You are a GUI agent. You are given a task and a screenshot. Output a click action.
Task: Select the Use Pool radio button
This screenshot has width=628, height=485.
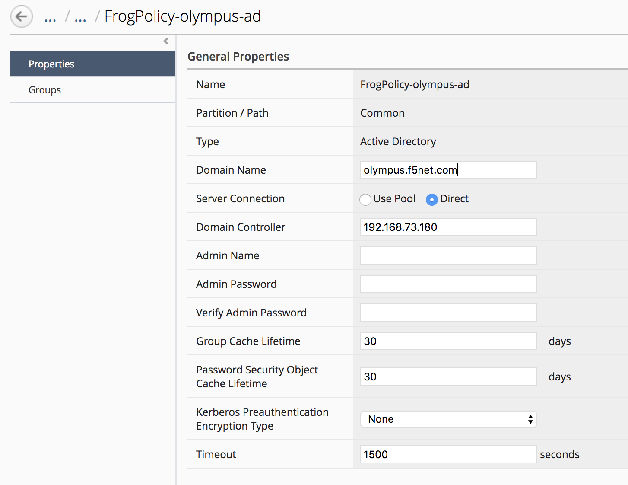(365, 199)
